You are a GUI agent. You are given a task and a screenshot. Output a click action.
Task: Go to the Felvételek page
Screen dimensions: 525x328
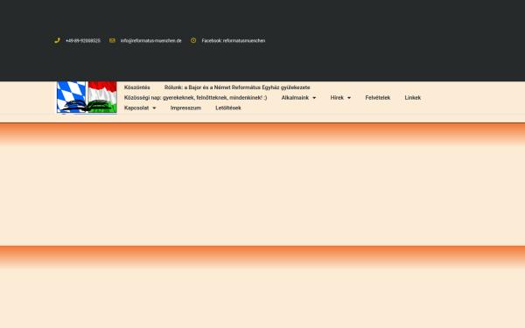pyautogui.click(x=378, y=98)
